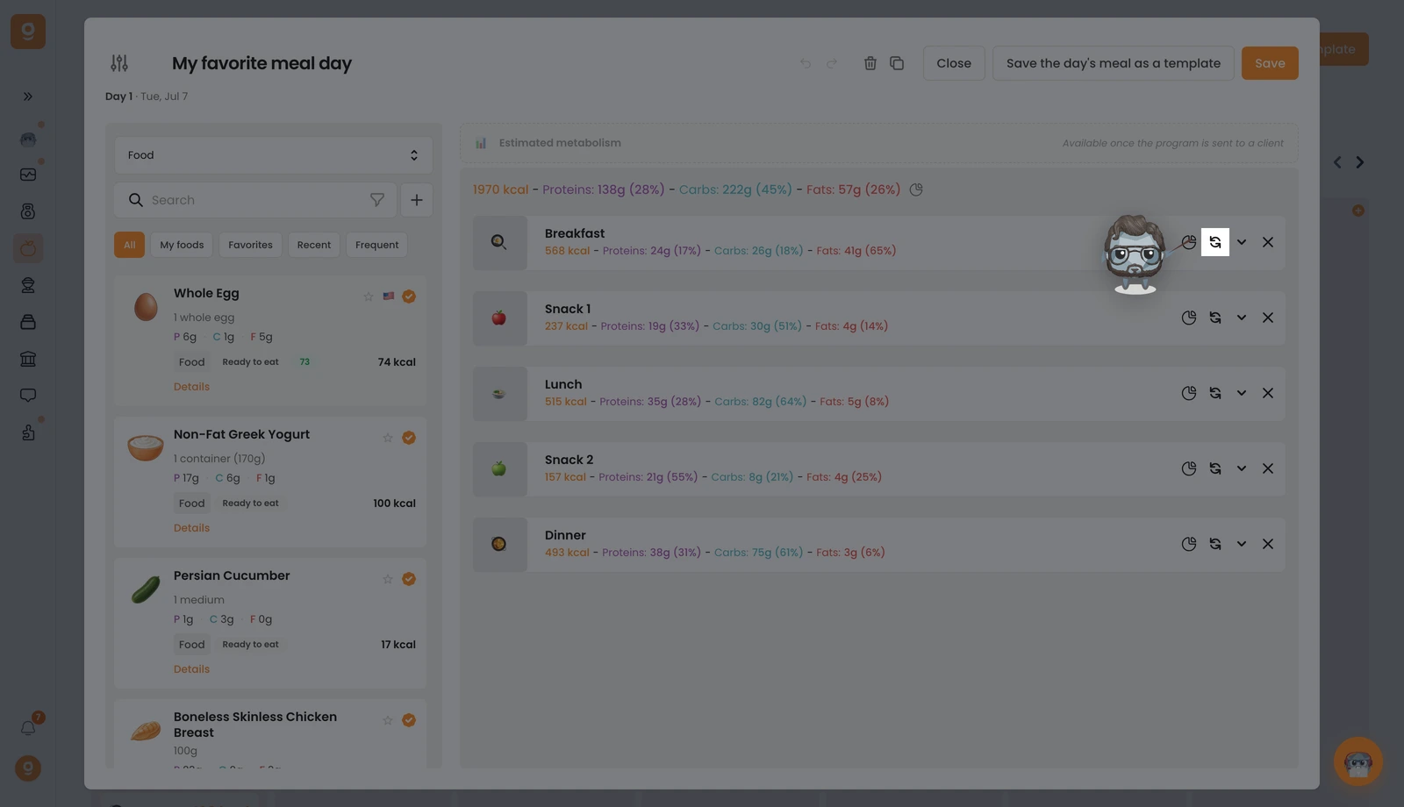Swap the Dinner meal
Image resolution: width=1404 pixels, height=807 pixels.
[1215, 544]
